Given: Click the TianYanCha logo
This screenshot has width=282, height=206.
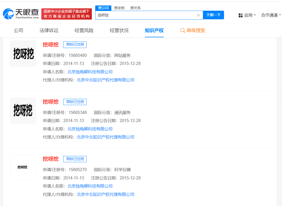Looking at the screenshot, I should (21, 14).
